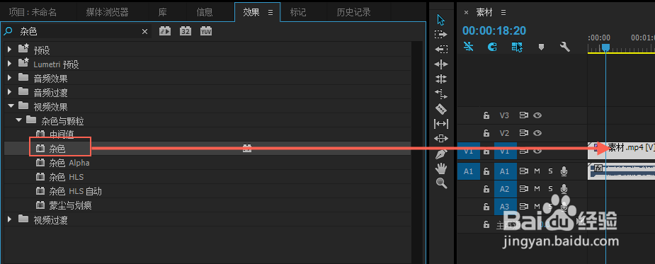Toggle A3 track targeting button
The height and width of the screenshot is (264, 655).
(x=505, y=207)
